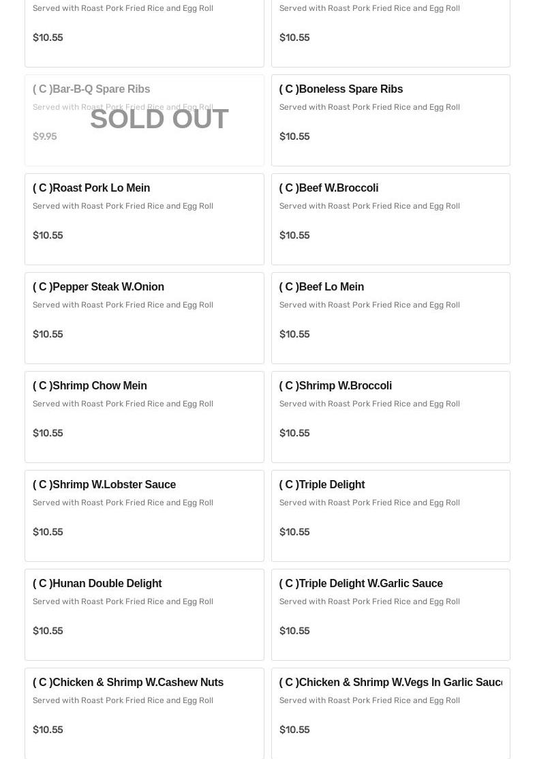Select the sold out Bar-B-Q Spare Ribs item

click(x=144, y=120)
